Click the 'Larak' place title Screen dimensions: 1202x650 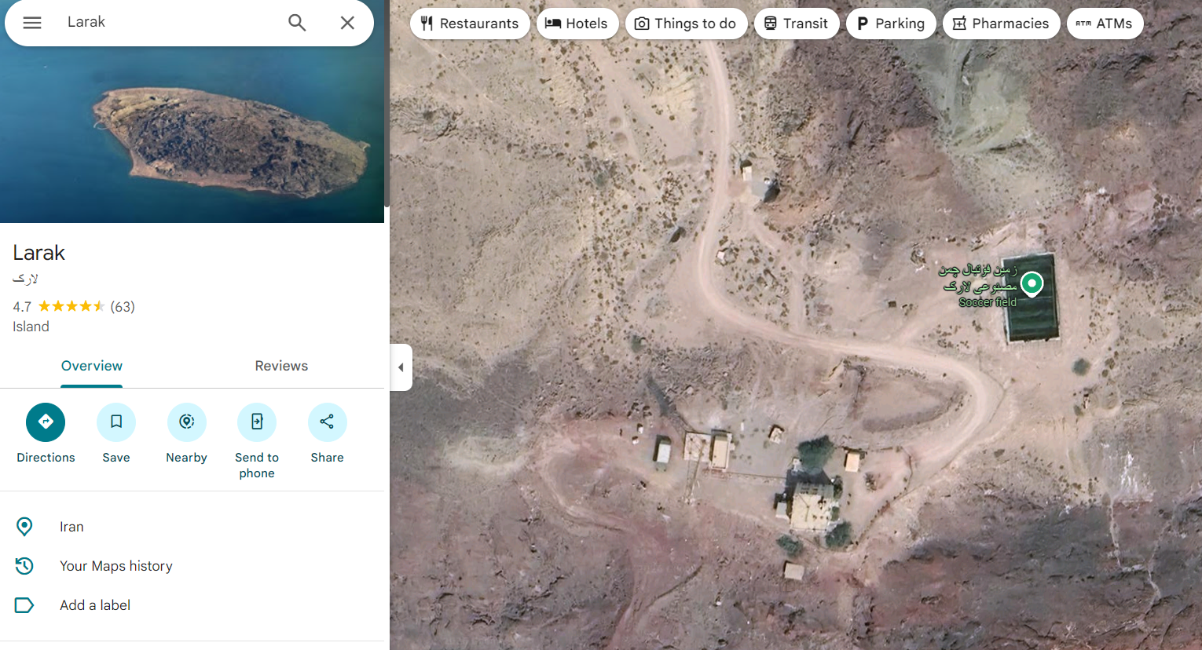(38, 253)
